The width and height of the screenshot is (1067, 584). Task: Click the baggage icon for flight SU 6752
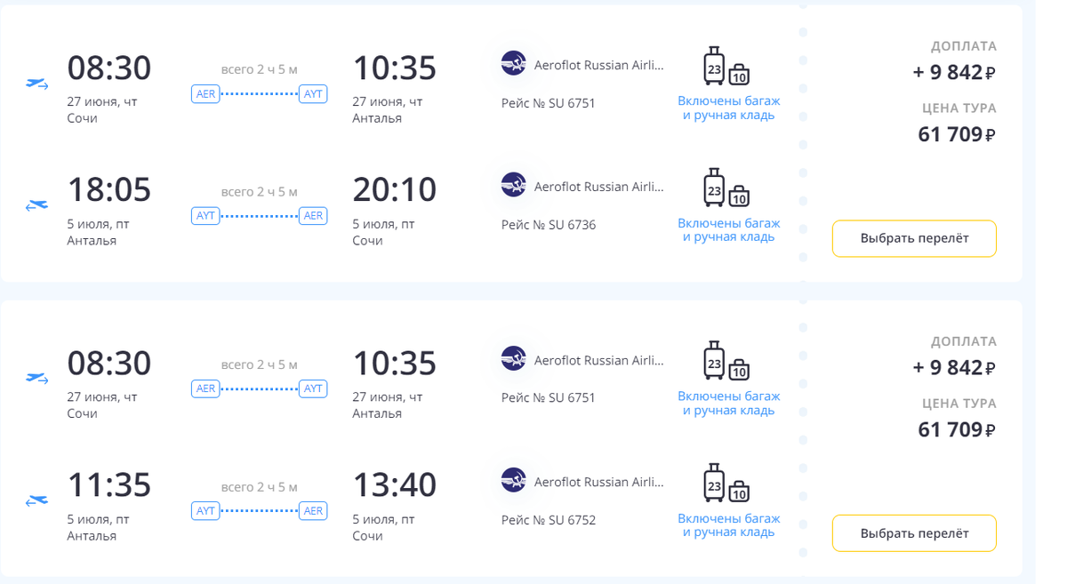tap(727, 483)
